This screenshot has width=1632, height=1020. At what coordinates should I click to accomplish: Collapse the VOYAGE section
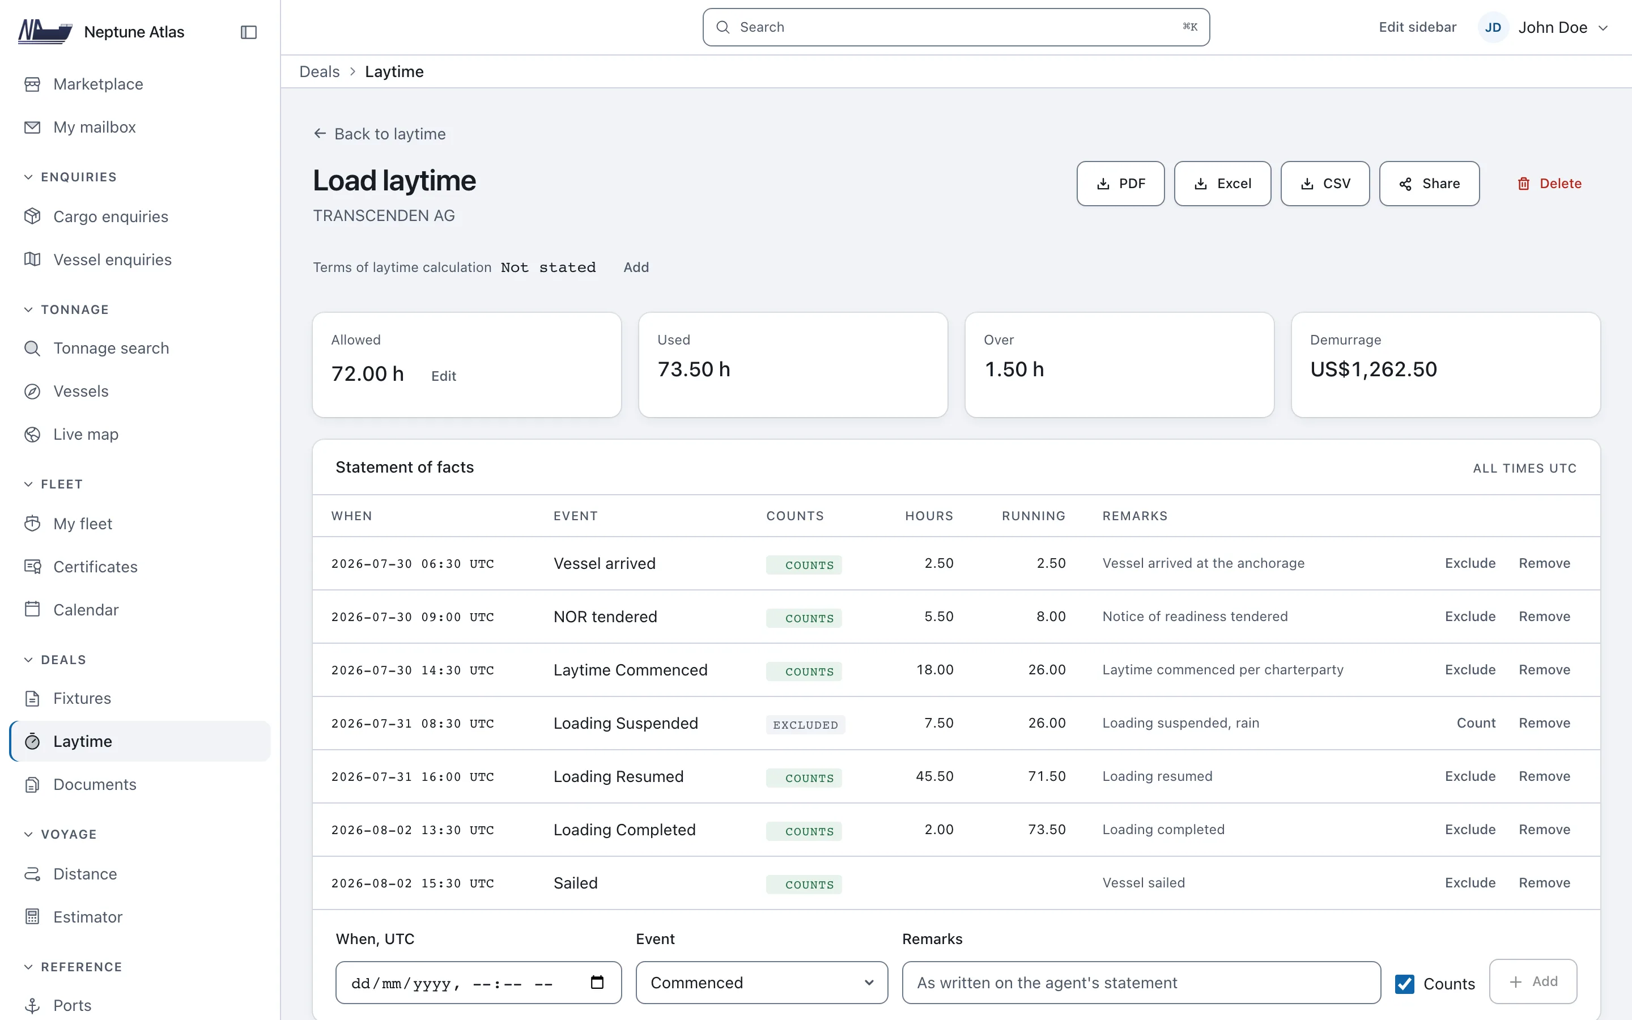coord(61,835)
